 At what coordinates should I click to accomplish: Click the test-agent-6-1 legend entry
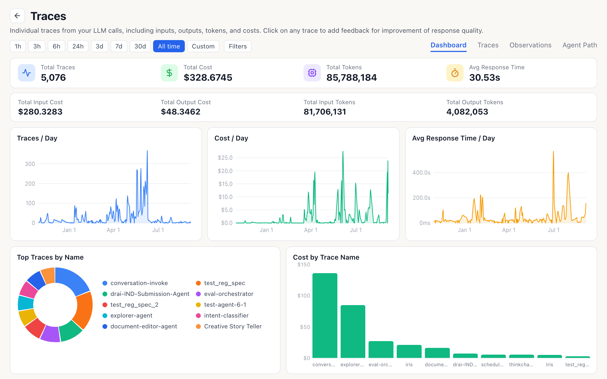pos(221,305)
